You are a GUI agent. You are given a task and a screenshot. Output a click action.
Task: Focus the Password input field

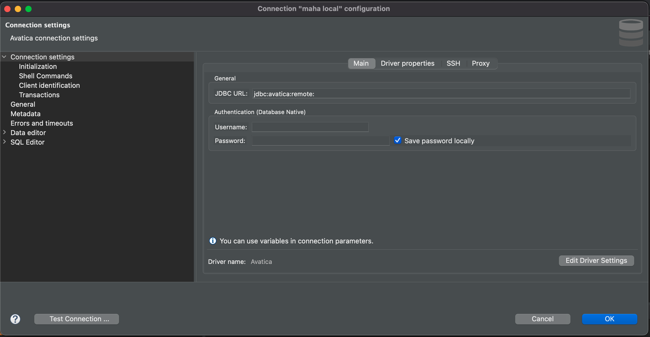point(321,141)
